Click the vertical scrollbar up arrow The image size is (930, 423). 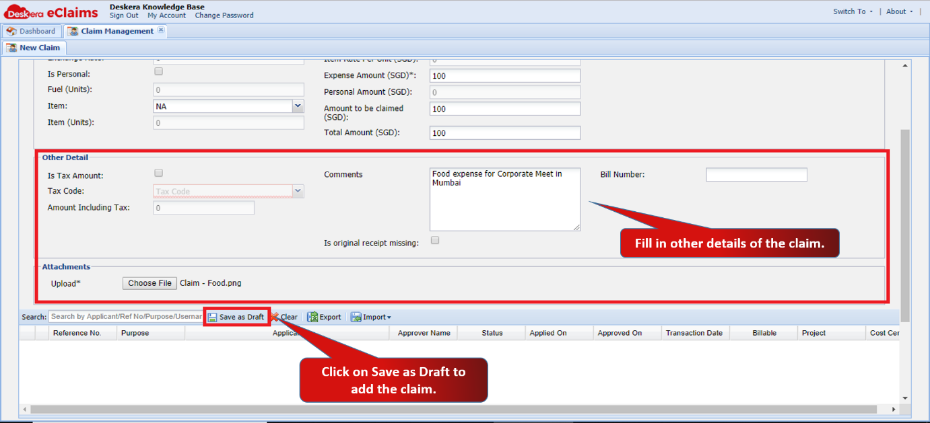pyautogui.click(x=905, y=65)
